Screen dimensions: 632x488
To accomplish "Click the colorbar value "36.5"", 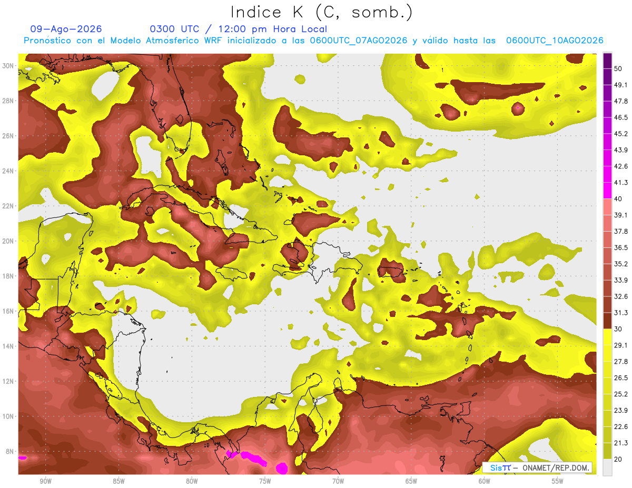I will coord(621,247).
